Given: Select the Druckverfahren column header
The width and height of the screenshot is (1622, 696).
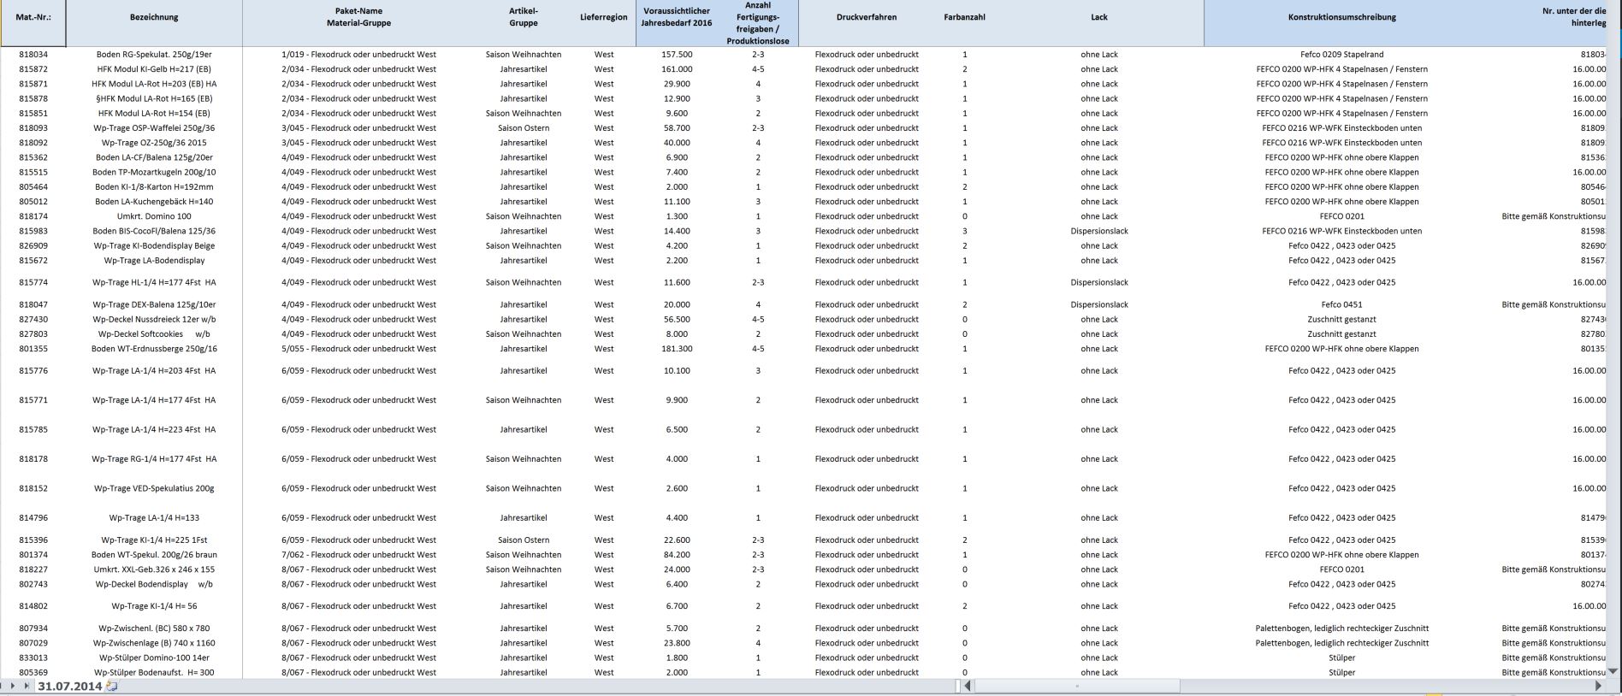Looking at the screenshot, I should (867, 23).
